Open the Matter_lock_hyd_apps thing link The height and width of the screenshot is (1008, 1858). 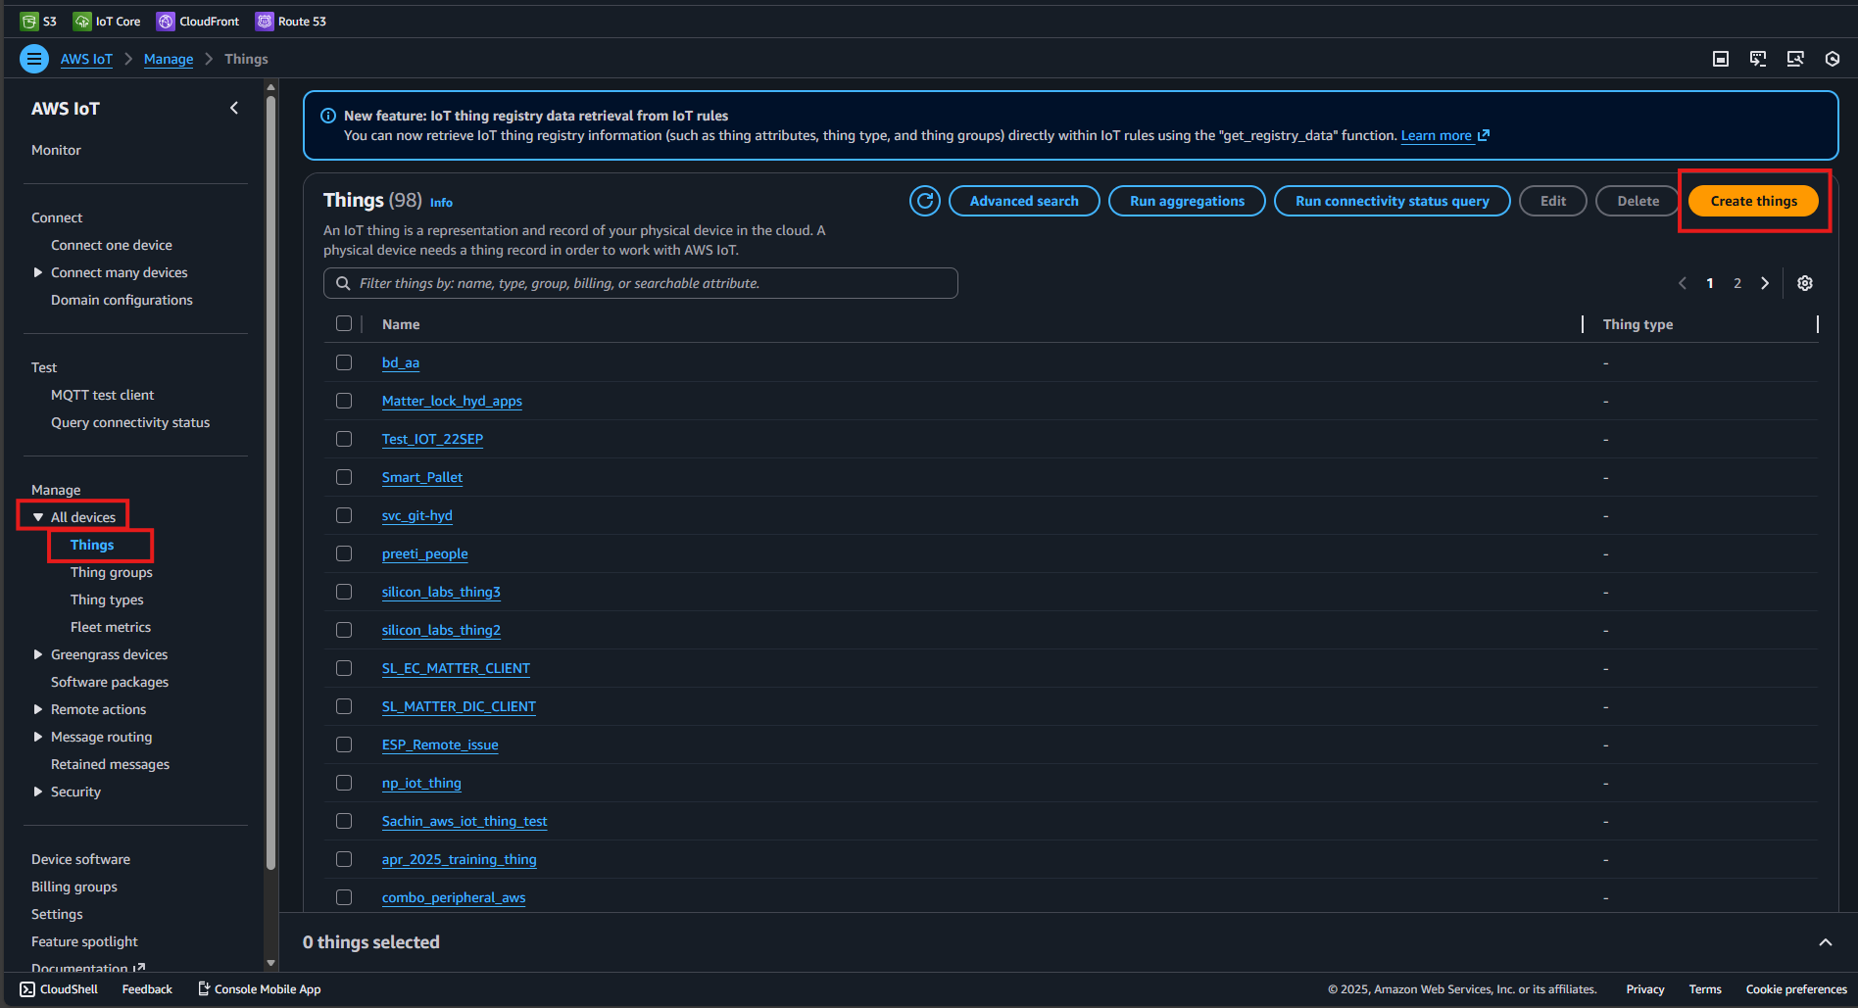(452, 401)
